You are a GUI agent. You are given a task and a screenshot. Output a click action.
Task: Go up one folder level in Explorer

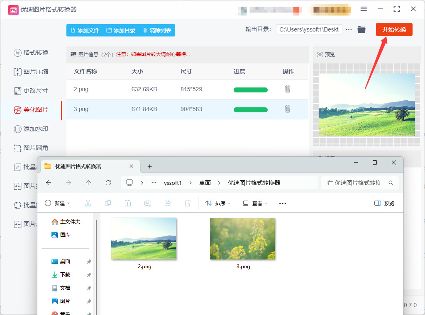coord(88,183)
